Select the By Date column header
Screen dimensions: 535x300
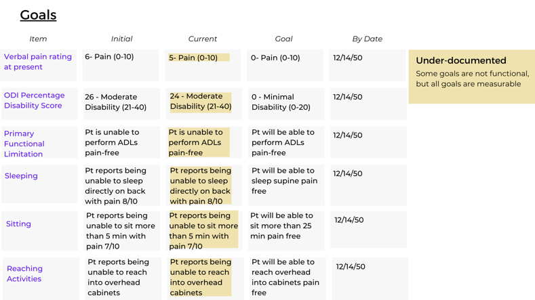point(367,39)
